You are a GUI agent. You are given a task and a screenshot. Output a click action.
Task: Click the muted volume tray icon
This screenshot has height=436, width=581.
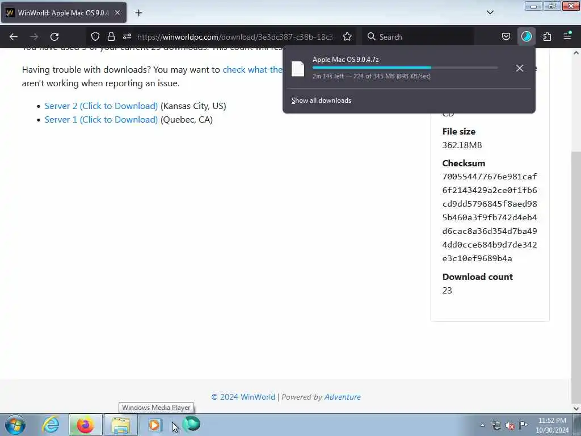(510, 426)
